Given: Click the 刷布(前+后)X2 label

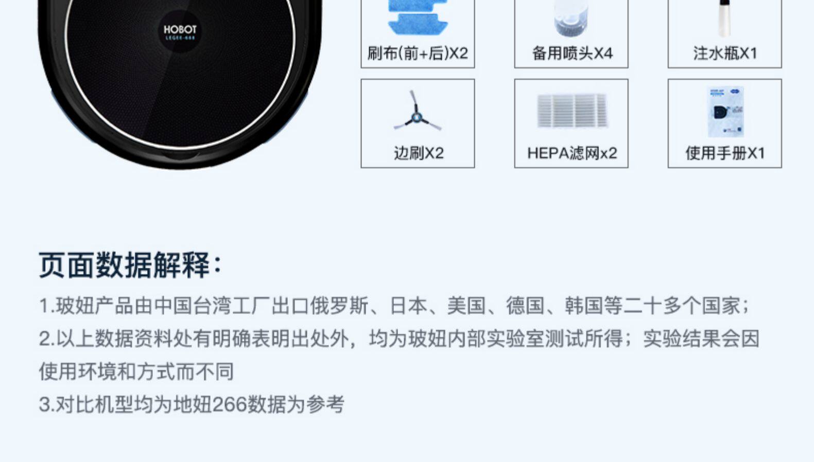Looking at the screenshot, I should [418, 53].
